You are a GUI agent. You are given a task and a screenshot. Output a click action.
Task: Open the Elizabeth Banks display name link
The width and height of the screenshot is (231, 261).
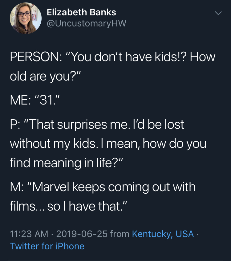[81, 12]
